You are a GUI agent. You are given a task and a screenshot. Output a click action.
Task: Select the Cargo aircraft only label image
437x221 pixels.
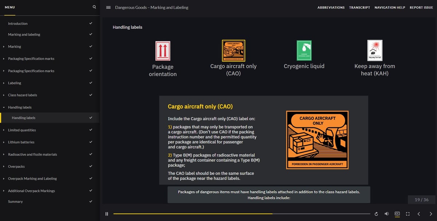pyautogui.click(x=233, y=50)
